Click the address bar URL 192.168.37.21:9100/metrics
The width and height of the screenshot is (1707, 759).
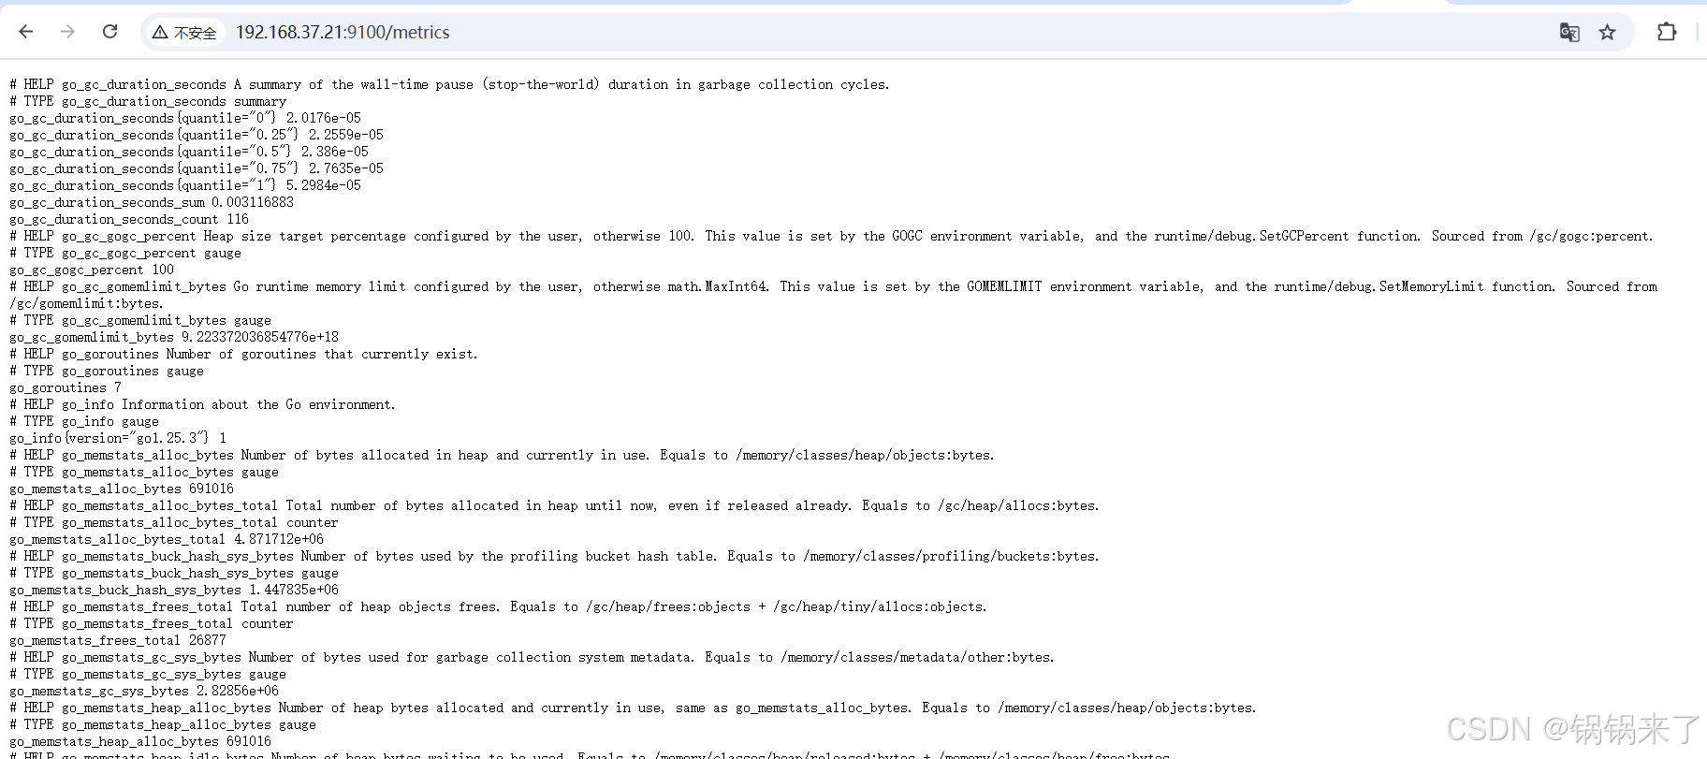343,33
